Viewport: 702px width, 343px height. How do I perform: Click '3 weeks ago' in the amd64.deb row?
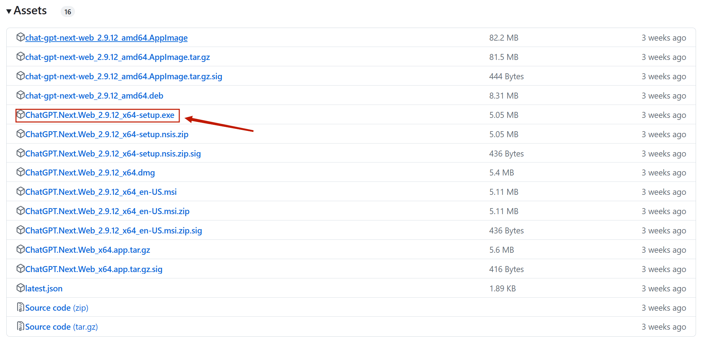(664, 96)
